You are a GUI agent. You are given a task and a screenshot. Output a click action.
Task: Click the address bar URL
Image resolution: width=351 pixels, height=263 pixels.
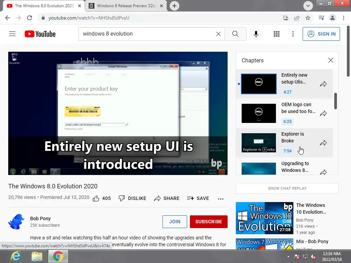point(89,18)
